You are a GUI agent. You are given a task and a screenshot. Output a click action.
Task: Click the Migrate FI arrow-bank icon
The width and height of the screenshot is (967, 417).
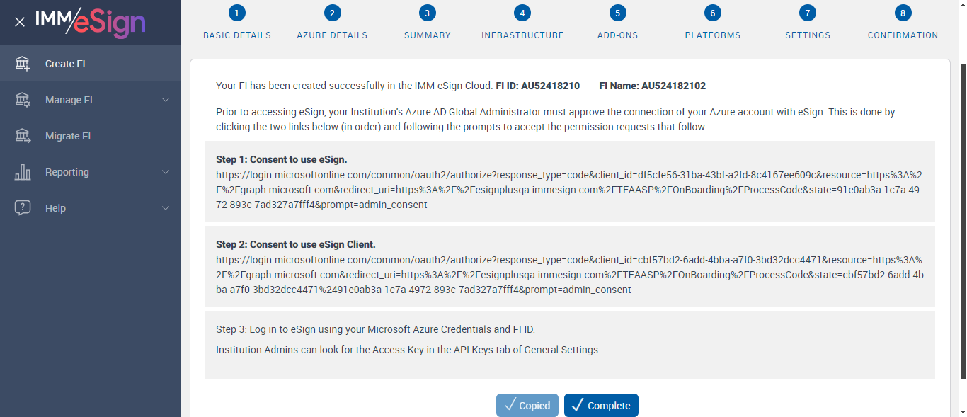pos(23,136)
